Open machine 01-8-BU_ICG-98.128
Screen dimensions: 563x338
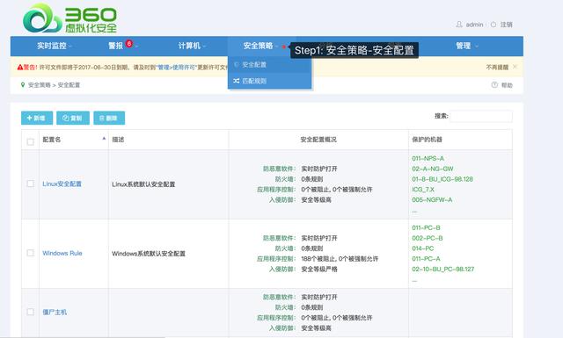pos(442,179)
